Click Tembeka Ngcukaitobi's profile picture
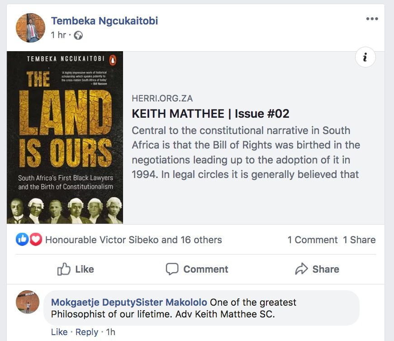The image size is (394, 341). [31, 28]
